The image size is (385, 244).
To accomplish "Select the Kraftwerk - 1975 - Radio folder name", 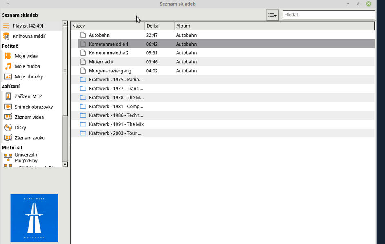I will (x=116, y=80).
